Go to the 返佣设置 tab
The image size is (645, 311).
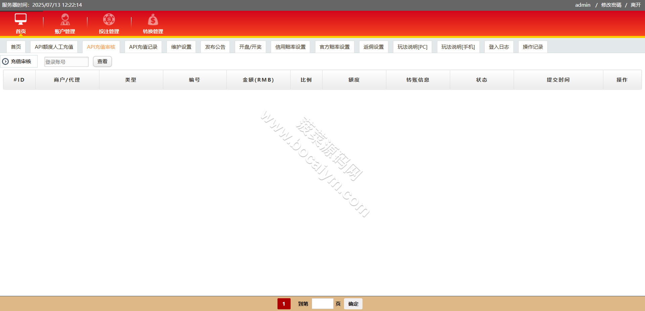(374, 47)
